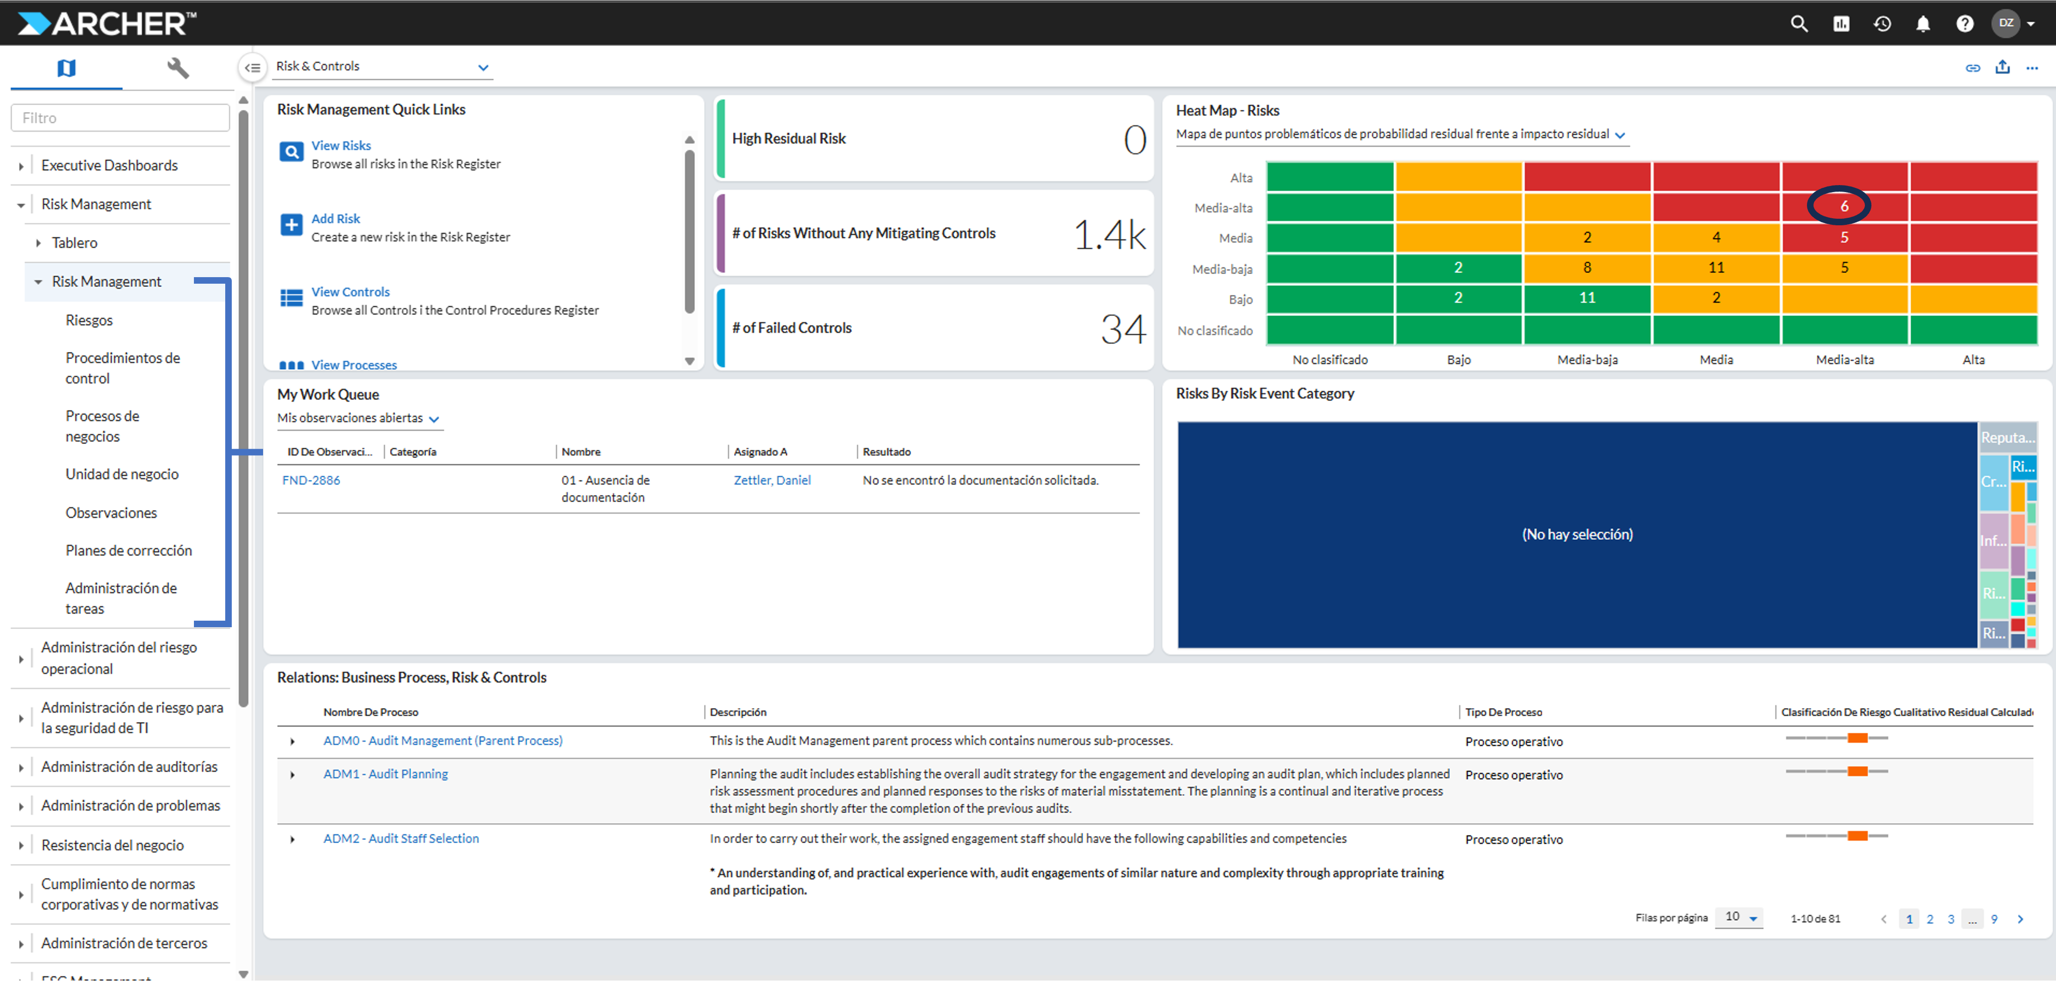
Task: Expand the Executive Dashboards tree node
Action: (x=21, y=166)
